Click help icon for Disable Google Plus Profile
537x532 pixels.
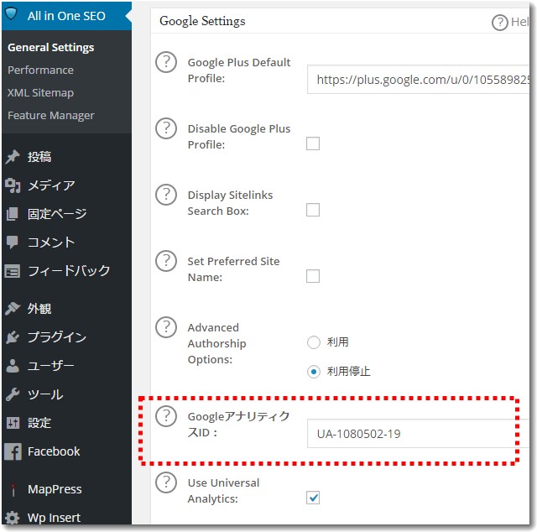(166, 128)
